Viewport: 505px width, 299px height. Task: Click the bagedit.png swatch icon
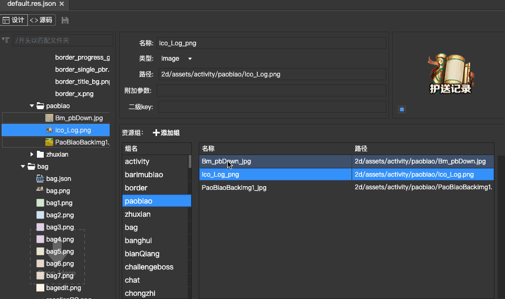pos(40,288)
